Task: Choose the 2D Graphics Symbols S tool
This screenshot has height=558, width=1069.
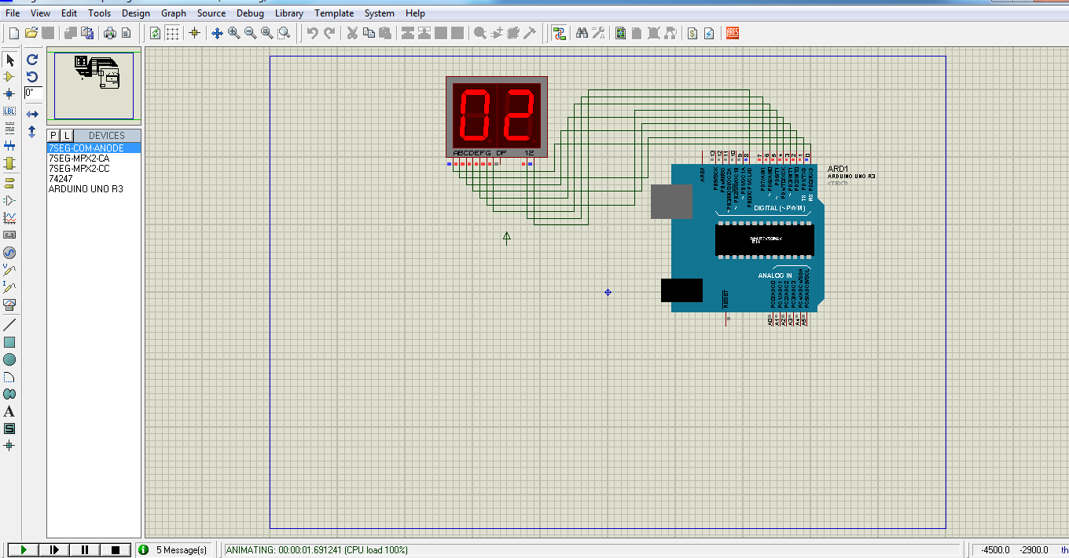Action: point(9,429)
